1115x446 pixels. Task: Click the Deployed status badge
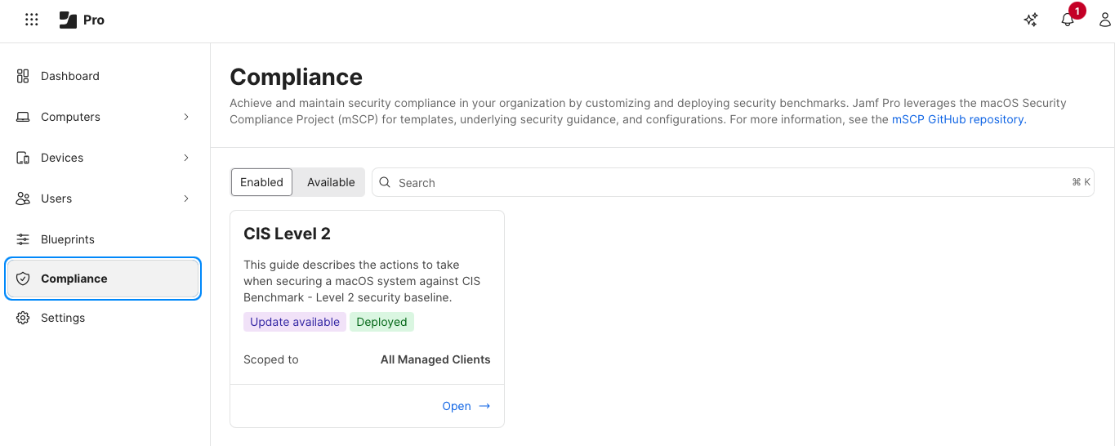pyautogui.click(x=381, y=322)
